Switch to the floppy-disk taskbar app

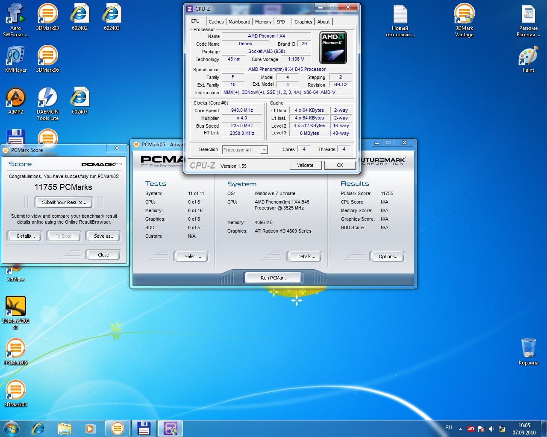[x=144, y=428]
